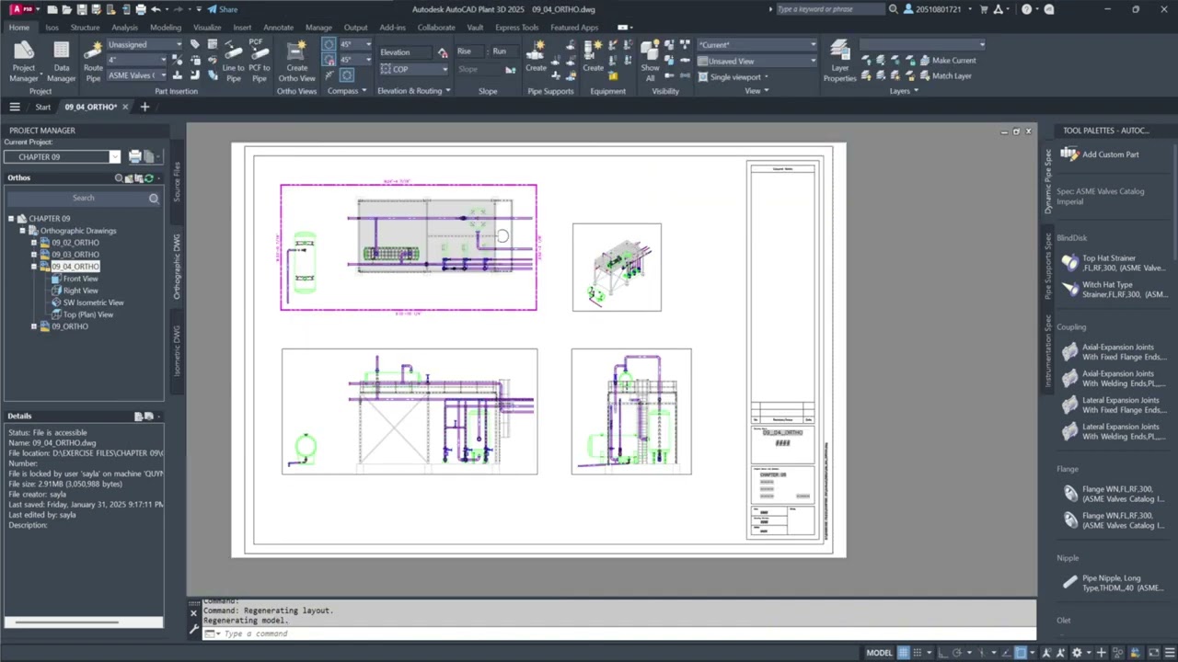Select the Source Files side tab
This screenshot has height=662, width=1178.
coord(178,181)
